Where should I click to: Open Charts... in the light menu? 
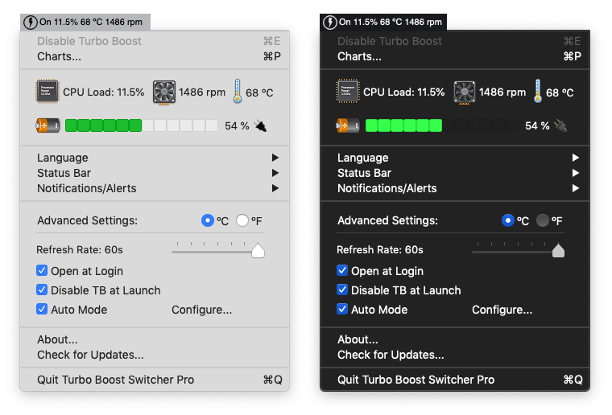pyautogui.click(x=60, y=56)
